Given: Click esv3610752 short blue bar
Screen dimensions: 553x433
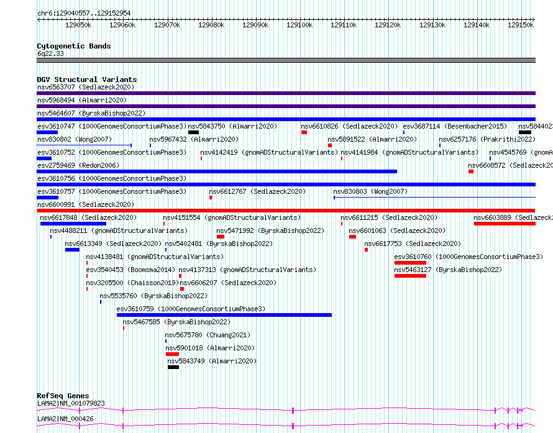Looking at the screenshot, I should click(x=44, y=158).
